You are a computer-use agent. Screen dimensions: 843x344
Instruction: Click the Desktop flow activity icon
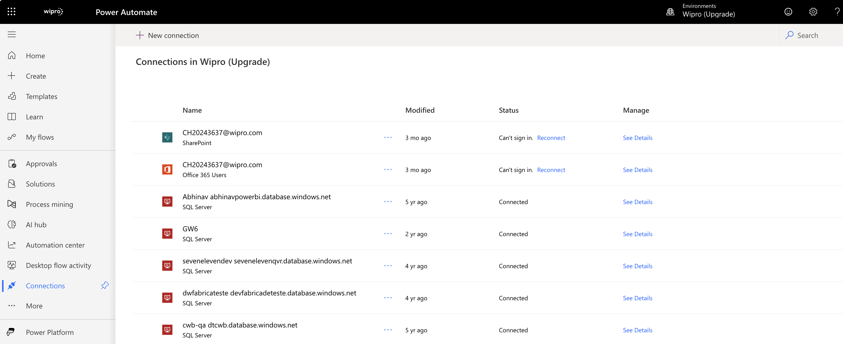coord(12,265)
